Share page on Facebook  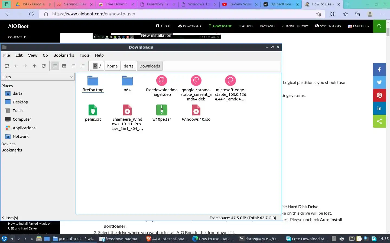379,69
